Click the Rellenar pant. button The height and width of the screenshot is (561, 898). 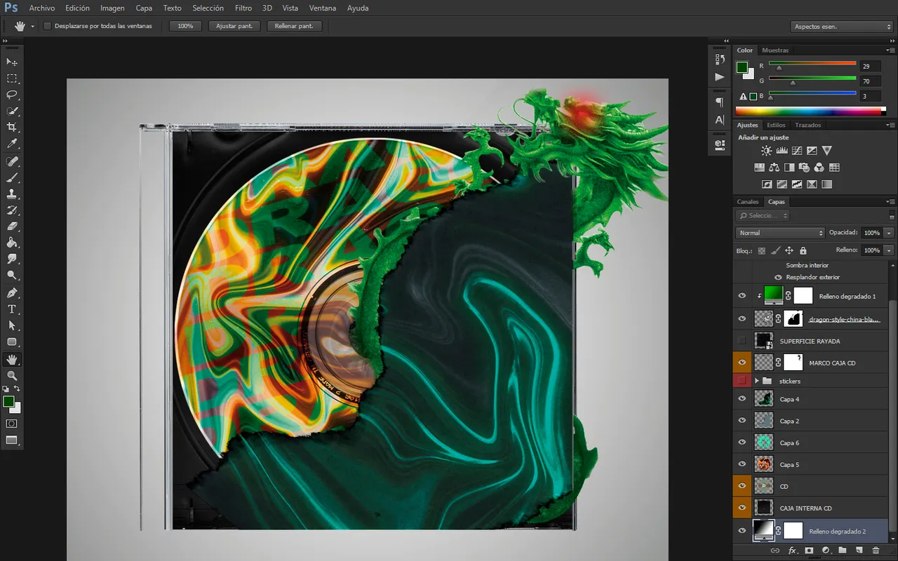294,26
